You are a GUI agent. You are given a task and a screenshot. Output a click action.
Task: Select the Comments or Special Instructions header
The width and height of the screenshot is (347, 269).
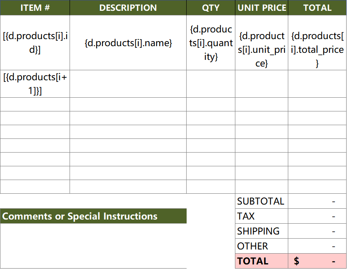[x=93, y=216]
